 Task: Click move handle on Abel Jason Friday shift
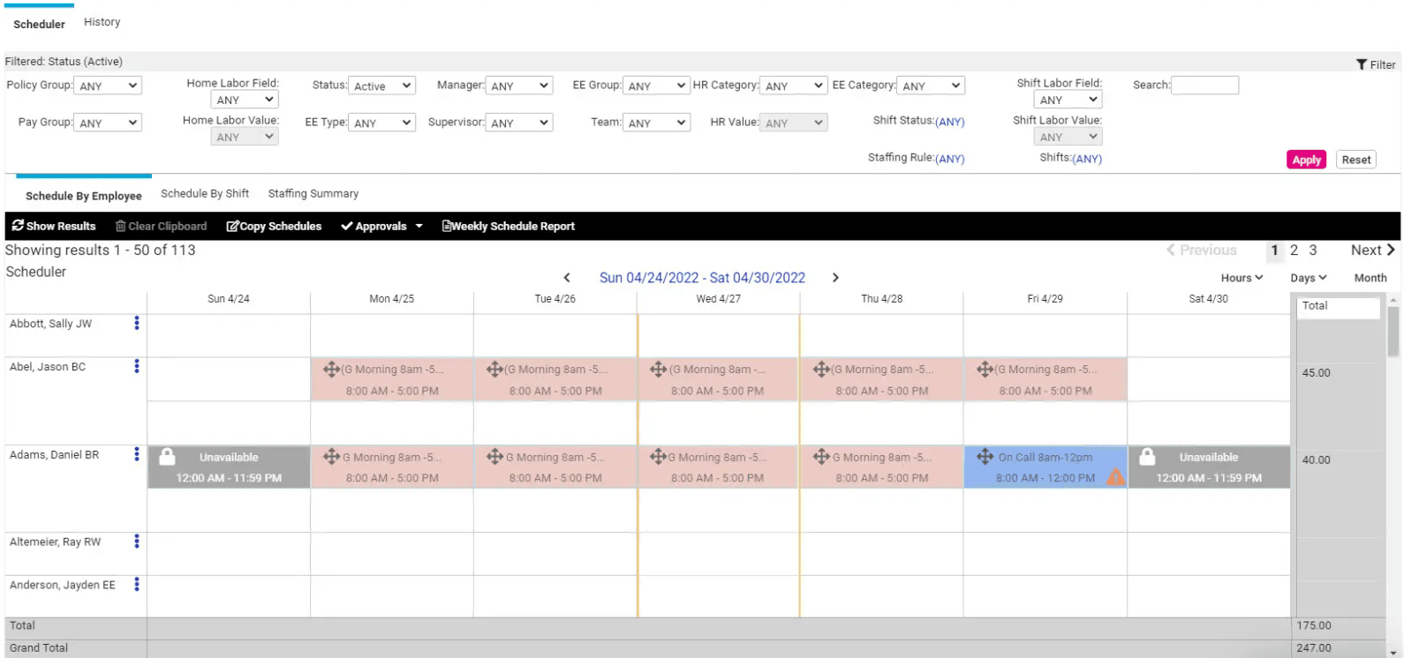[985, 369]
